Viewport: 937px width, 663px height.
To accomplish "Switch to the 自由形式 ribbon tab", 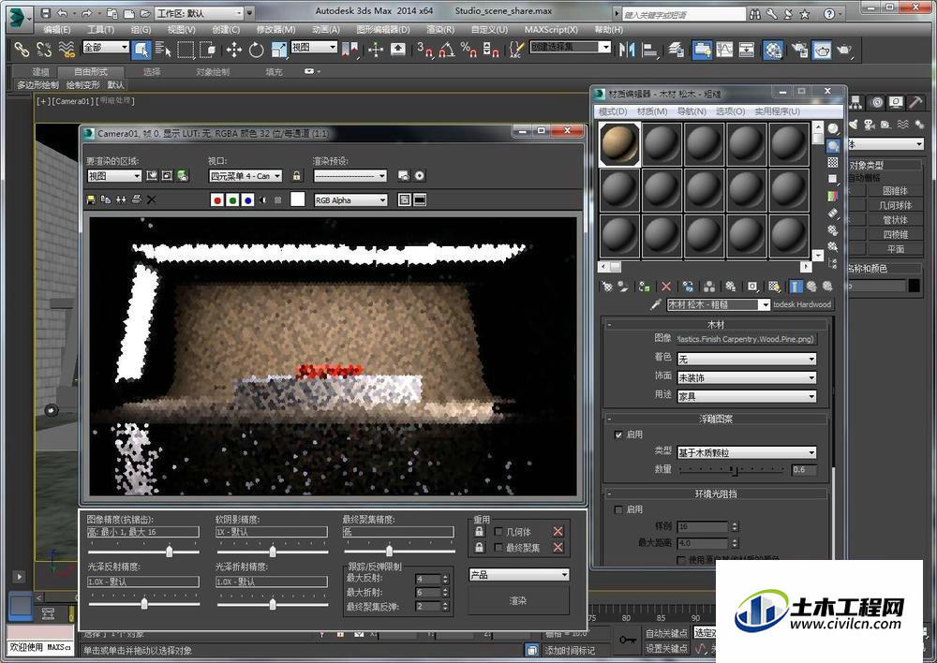I will coord(91,72).
